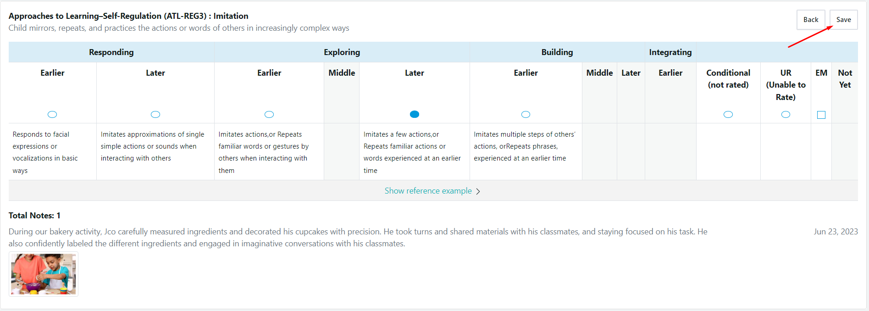
Task: Click the filled Exploring Later radio button
Action: click(415, 114)
